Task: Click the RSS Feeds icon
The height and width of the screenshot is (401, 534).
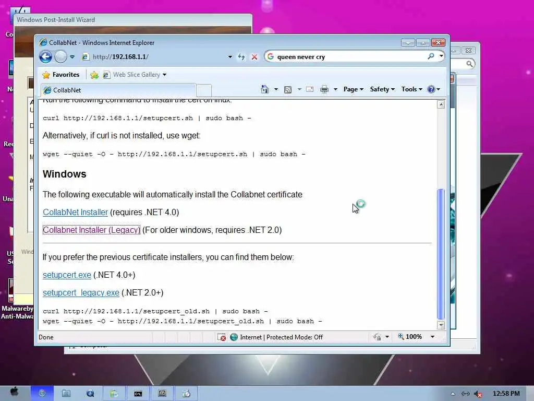Action: click(x=288, y=90)
